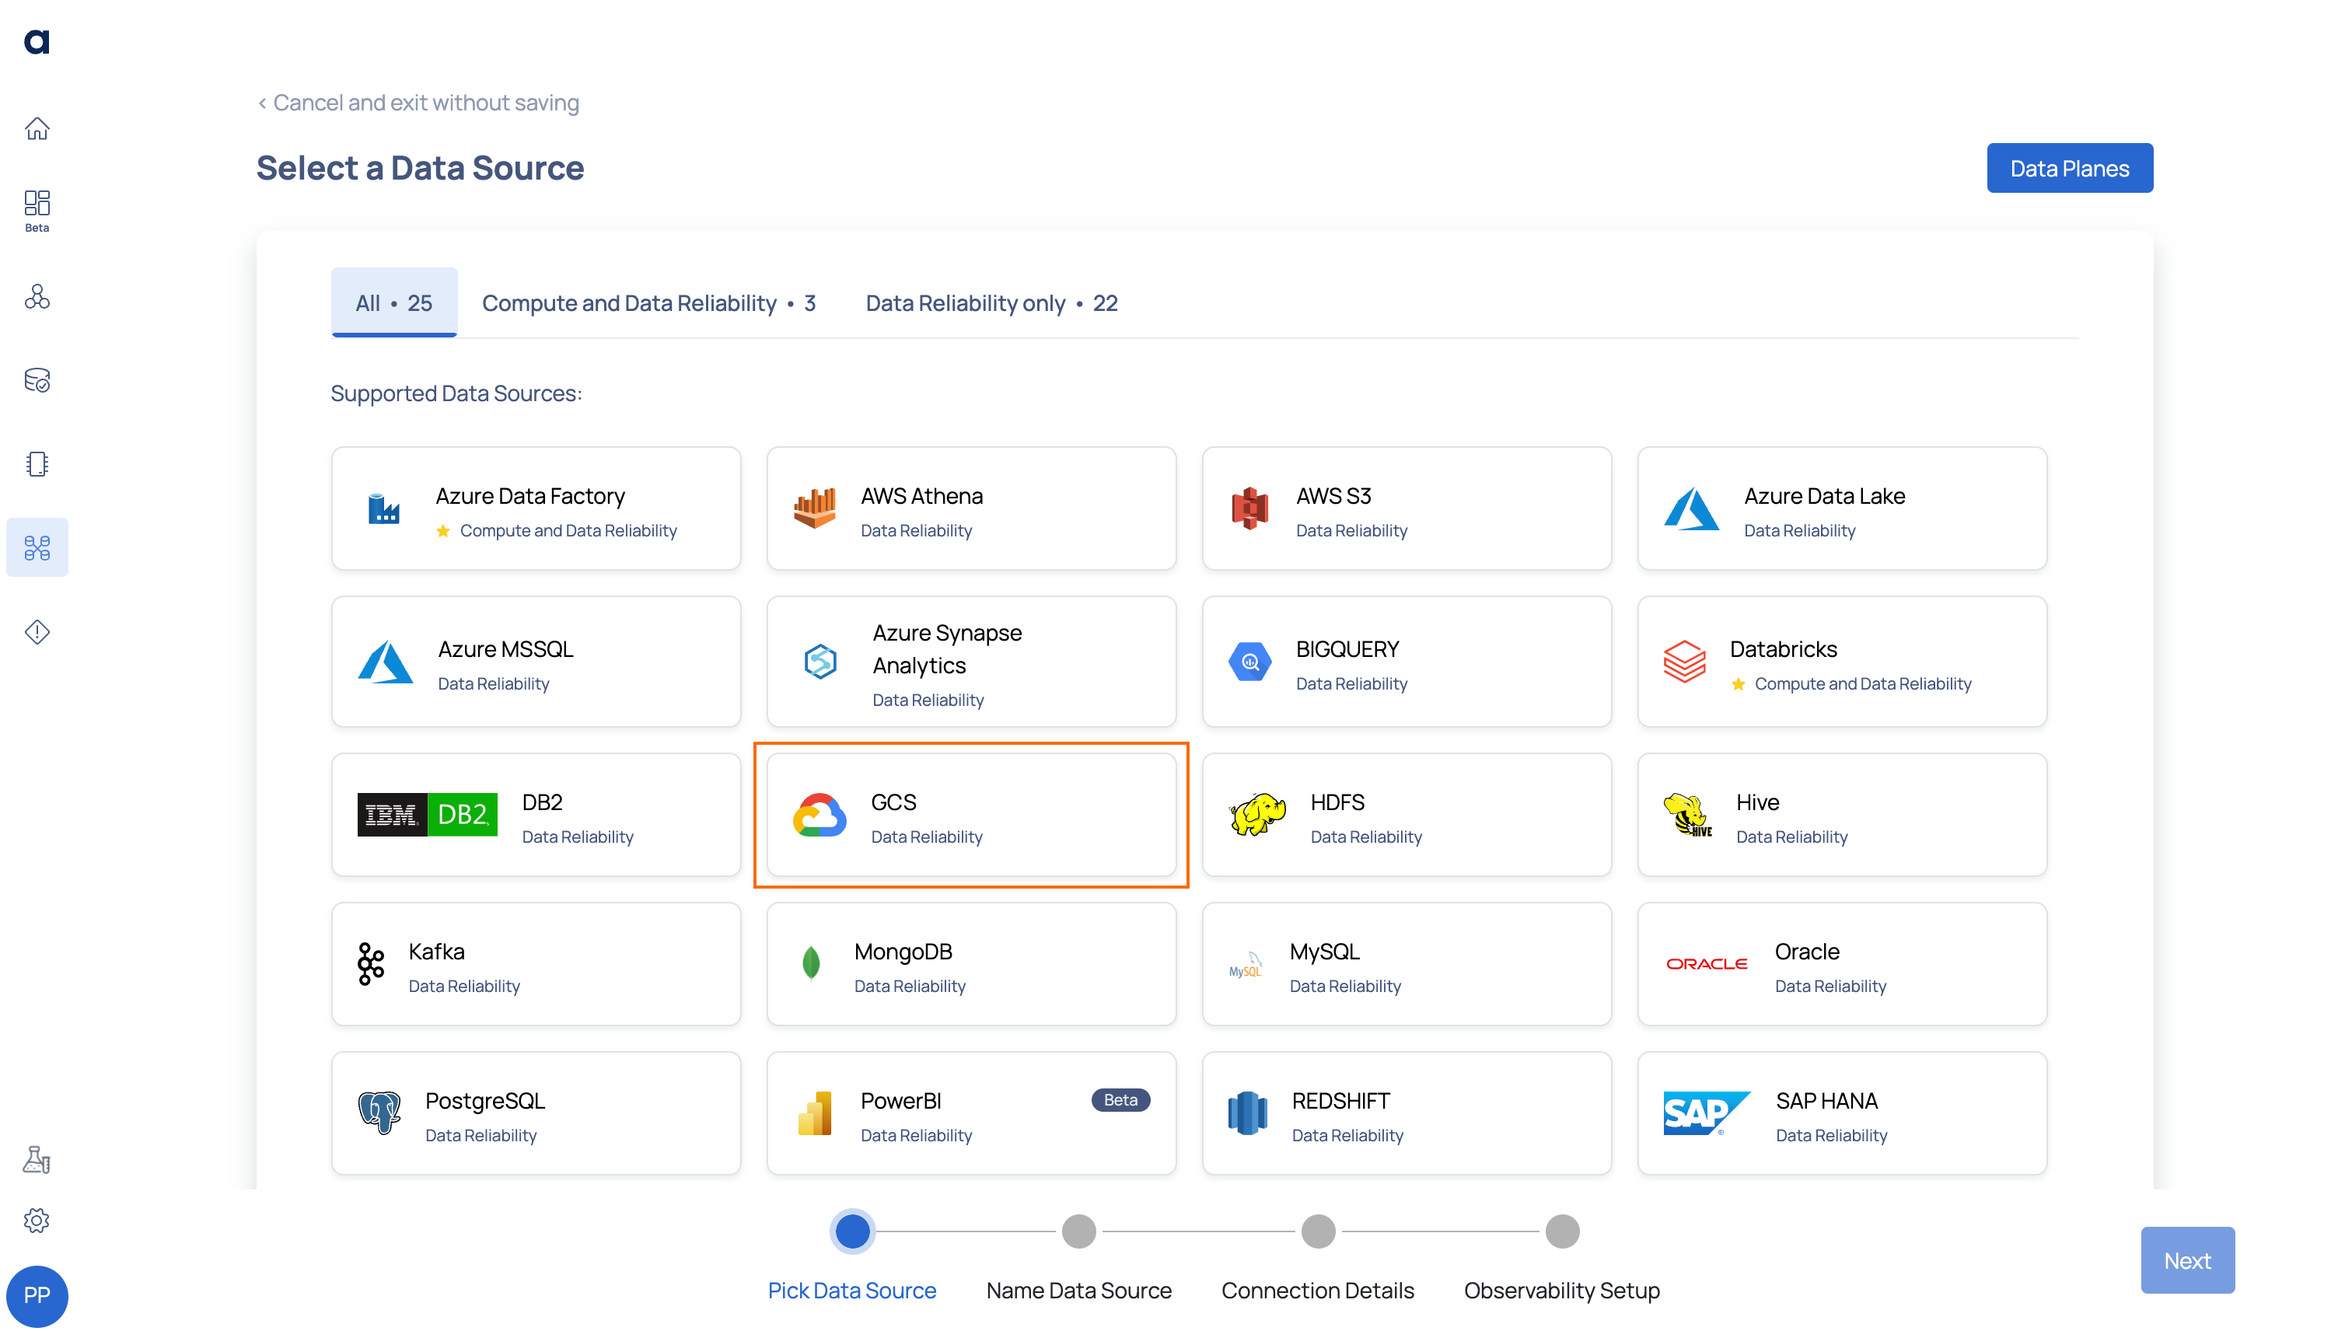Image resolution: width=2331 pixels, height=1331 pixels.
Task: Choose the MySQL title text
Action: pos(1325,952)
